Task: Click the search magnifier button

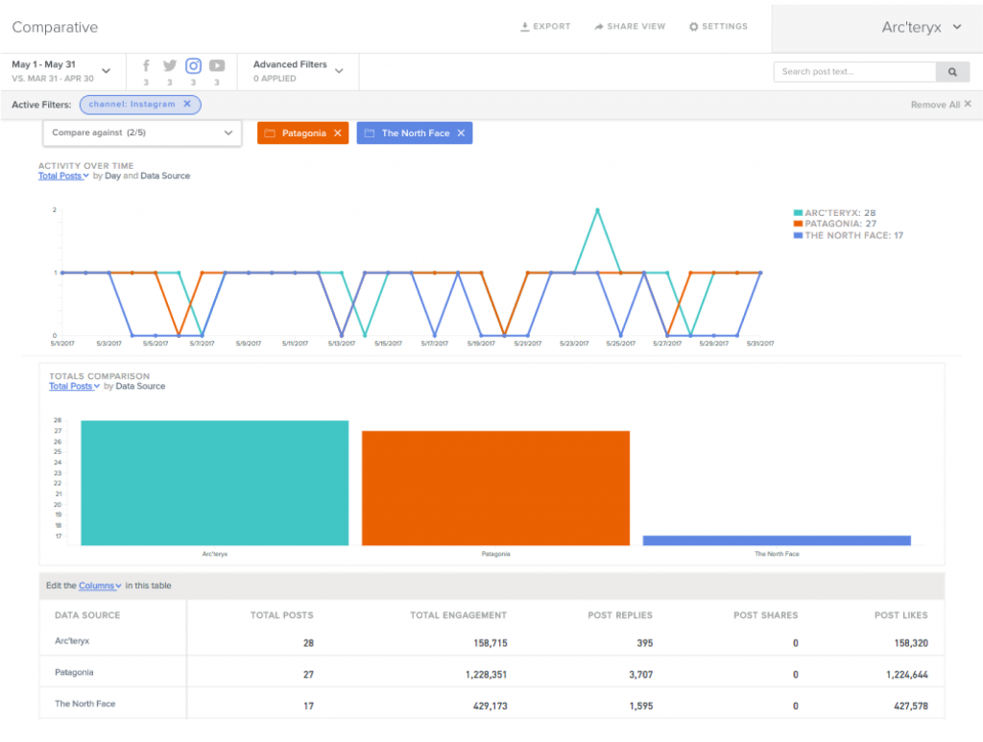Action: point(952,72)
